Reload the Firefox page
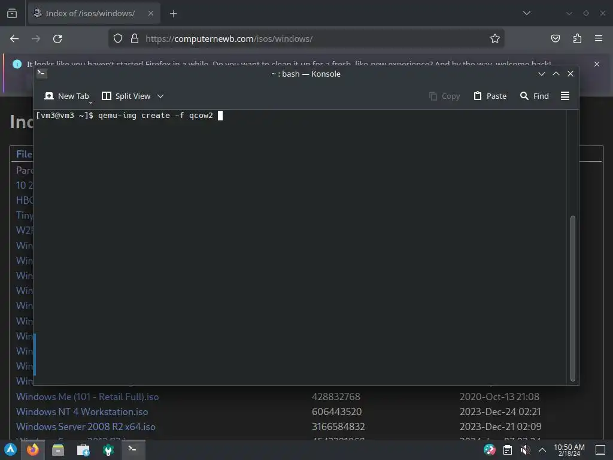613x460 pixels. point(57,39)
